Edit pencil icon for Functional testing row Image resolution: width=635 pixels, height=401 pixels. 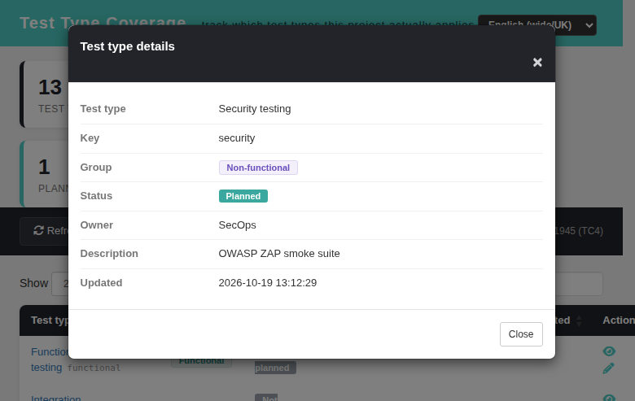point(608,368)
